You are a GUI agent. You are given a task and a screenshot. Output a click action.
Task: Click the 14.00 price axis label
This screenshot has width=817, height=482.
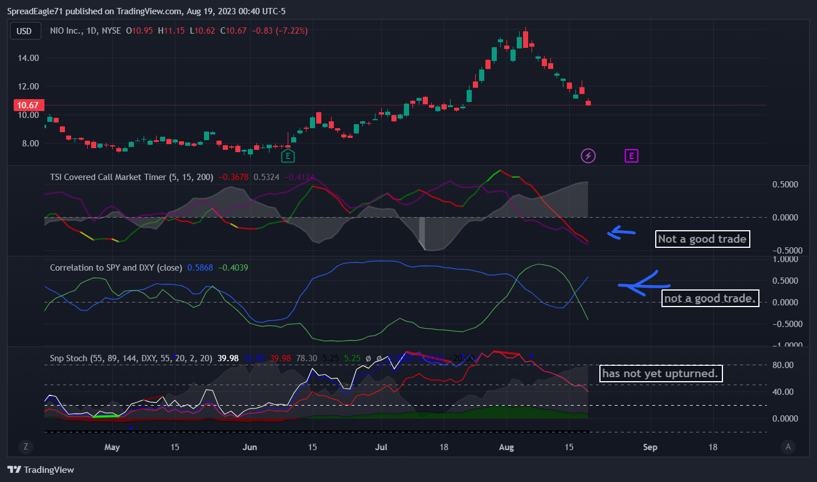click(x=28, y=58)
